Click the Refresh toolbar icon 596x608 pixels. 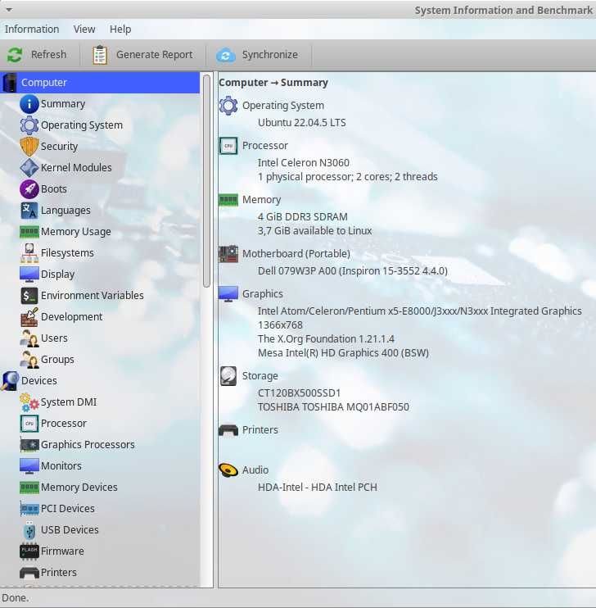point(15,55)
